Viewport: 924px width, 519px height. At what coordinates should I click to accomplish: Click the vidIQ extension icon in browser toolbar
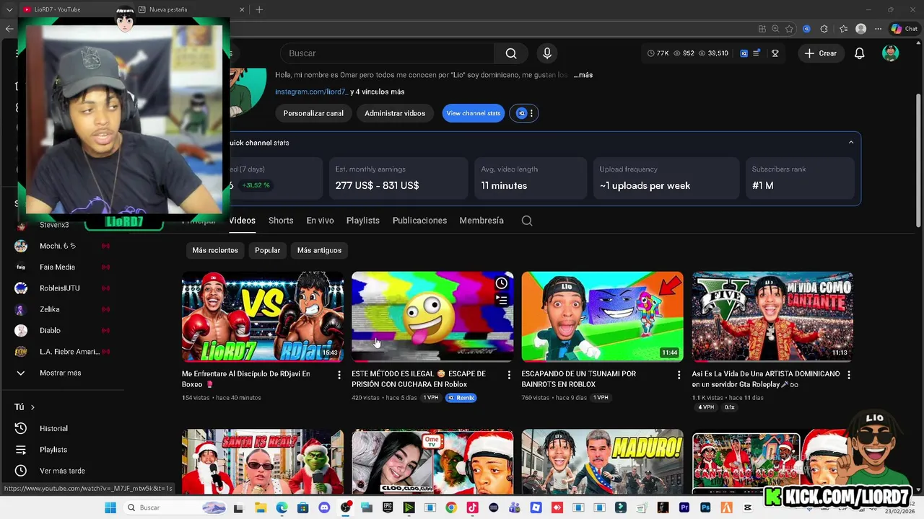pos(806,29)
